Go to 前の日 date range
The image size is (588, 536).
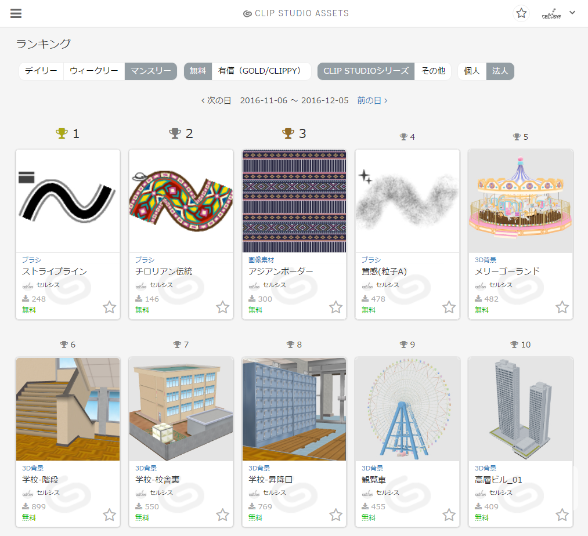point(372,100)
